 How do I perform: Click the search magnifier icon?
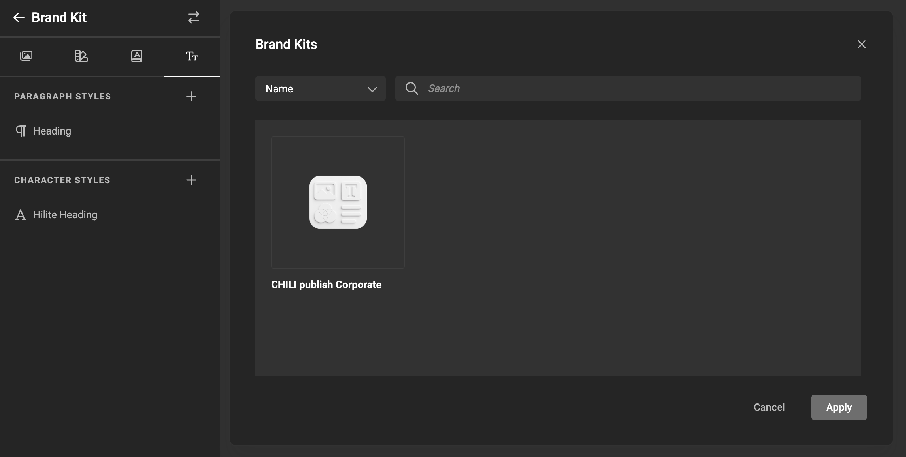point(411,88)
